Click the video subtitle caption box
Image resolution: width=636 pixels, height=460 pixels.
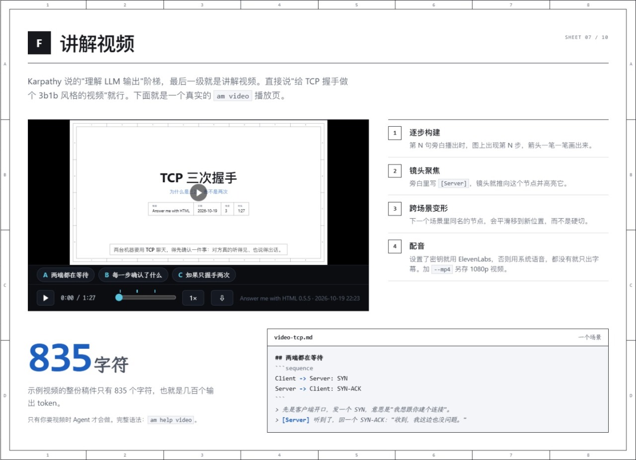click(198, 249)
